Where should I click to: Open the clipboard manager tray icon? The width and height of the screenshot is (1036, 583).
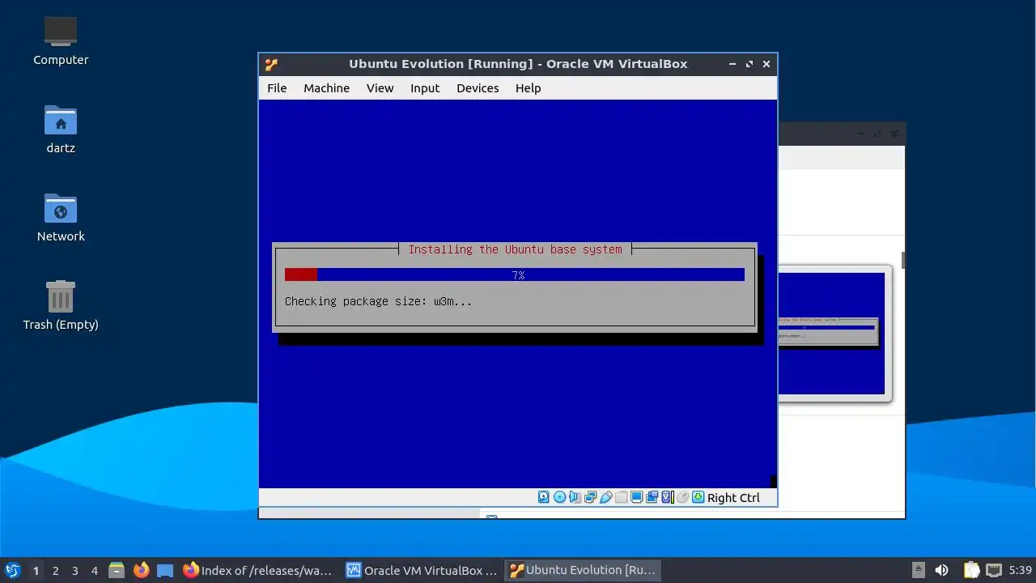[x=971, y=570]
